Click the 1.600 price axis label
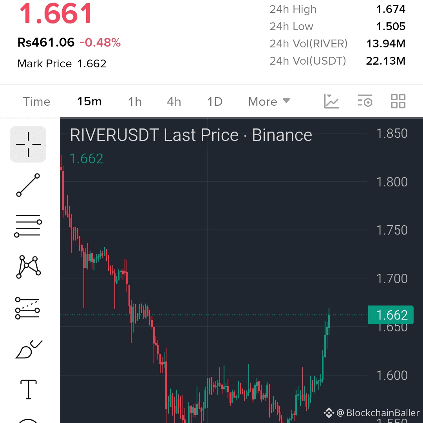Viewport: 423px width, 423px height. click(392, 375)
